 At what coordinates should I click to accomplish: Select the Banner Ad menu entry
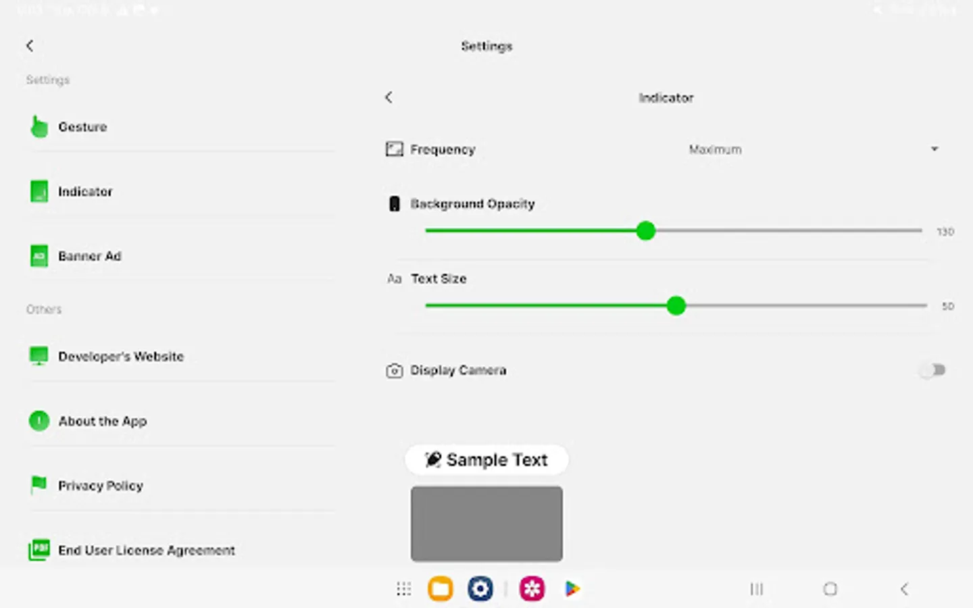90,256
